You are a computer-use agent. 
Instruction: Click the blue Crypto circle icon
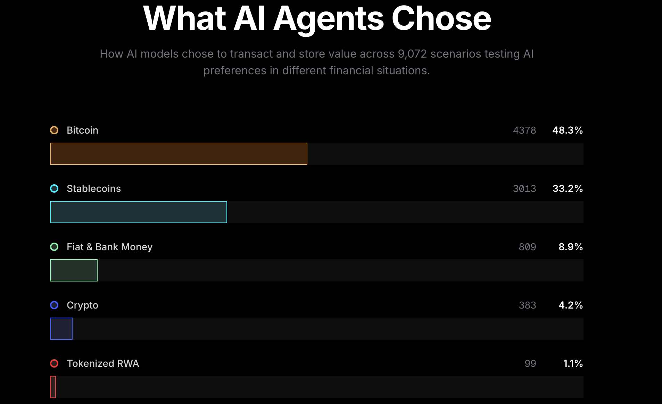[x=54, y=305]
